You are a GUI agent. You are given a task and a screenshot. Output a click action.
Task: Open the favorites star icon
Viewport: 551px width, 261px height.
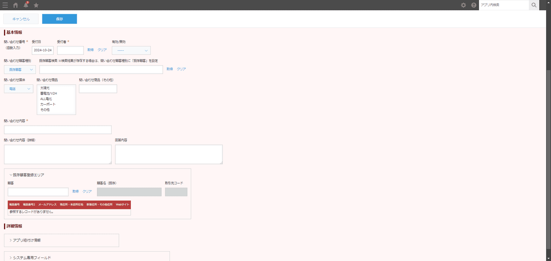click(x=36, y=5)
